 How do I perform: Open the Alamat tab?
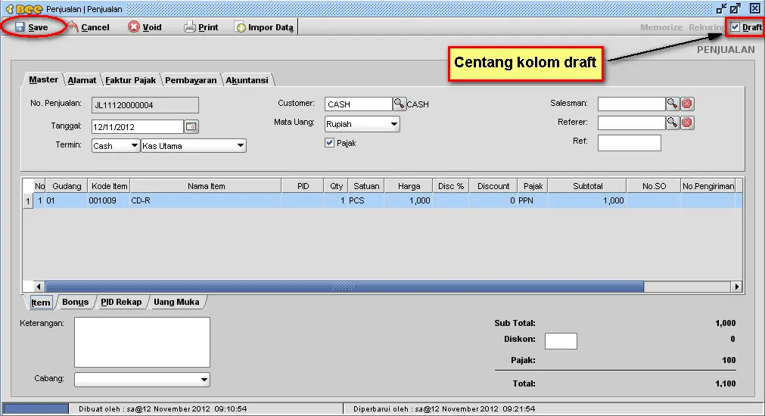(82, 80)
